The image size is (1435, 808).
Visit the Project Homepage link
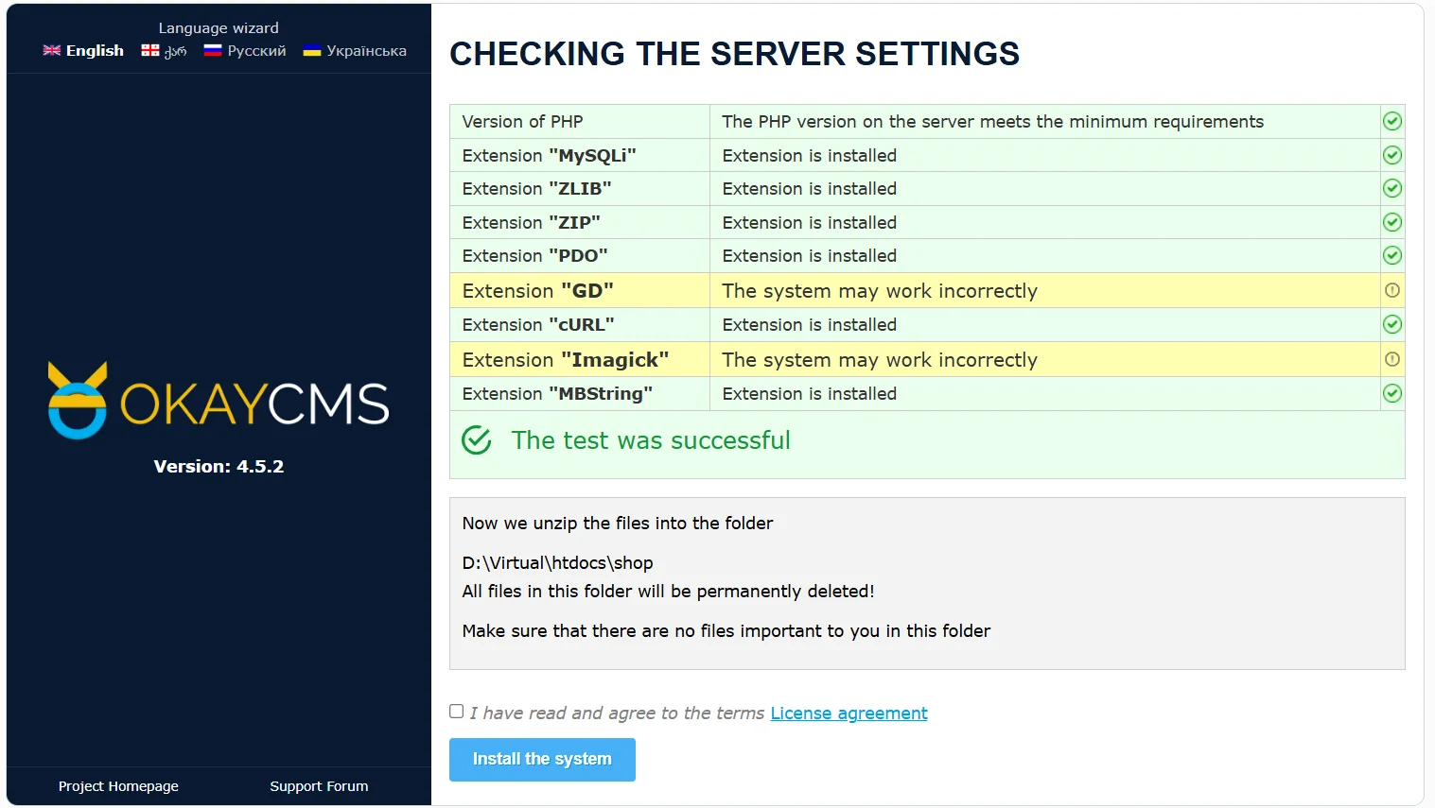117,785
